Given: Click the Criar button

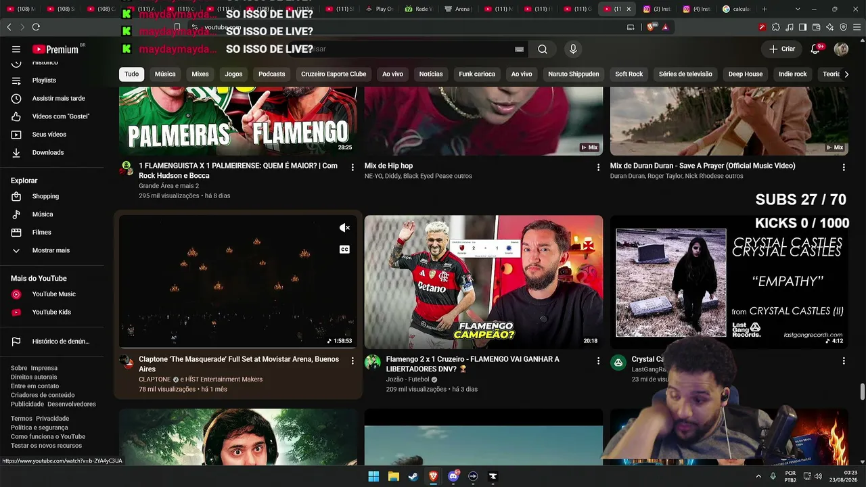Looking at the screenshot, I should (781, 49).
